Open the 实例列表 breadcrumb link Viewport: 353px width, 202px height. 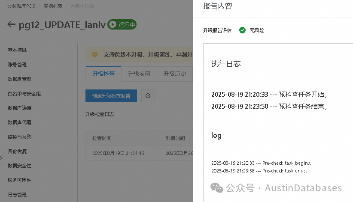click(x=53, y=6)
